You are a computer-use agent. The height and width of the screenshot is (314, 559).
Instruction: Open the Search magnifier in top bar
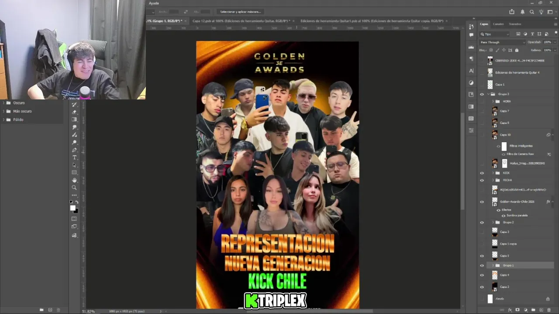click(532, 12)
